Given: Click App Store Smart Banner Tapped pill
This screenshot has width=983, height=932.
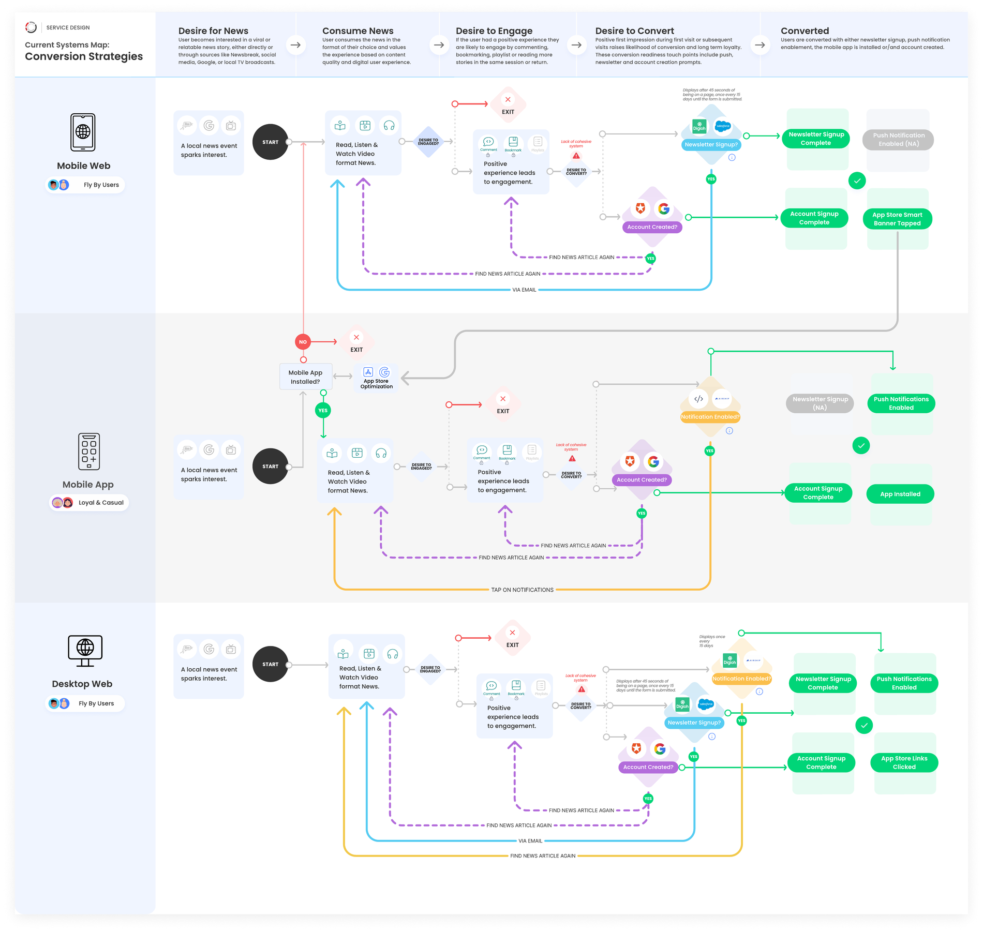Looking at the screenshot, I should (x=897, y=219).
